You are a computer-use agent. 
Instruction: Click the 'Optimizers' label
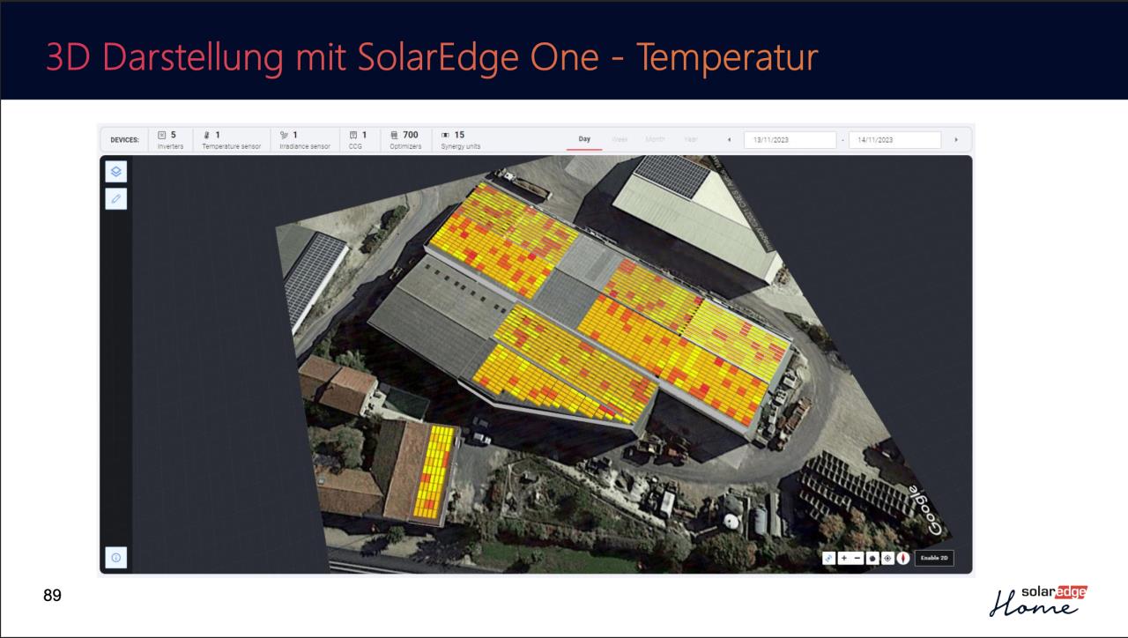coord(406,147)
